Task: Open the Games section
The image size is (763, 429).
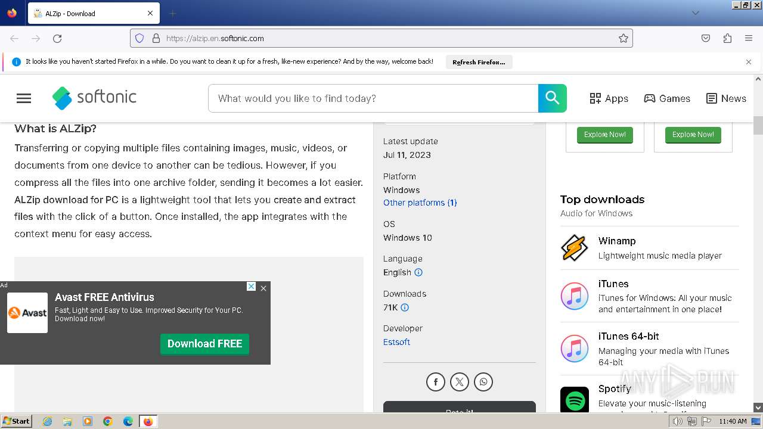Action: 667,98
